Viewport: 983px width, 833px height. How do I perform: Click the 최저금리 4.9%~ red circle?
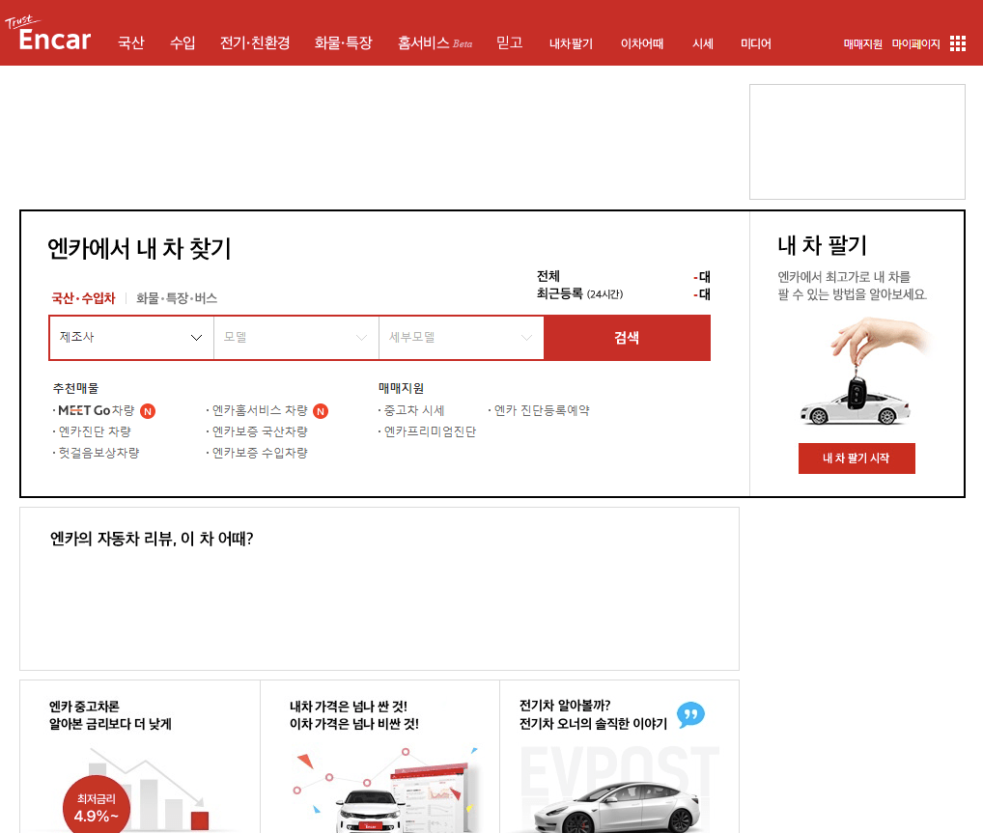pos(97,806)
